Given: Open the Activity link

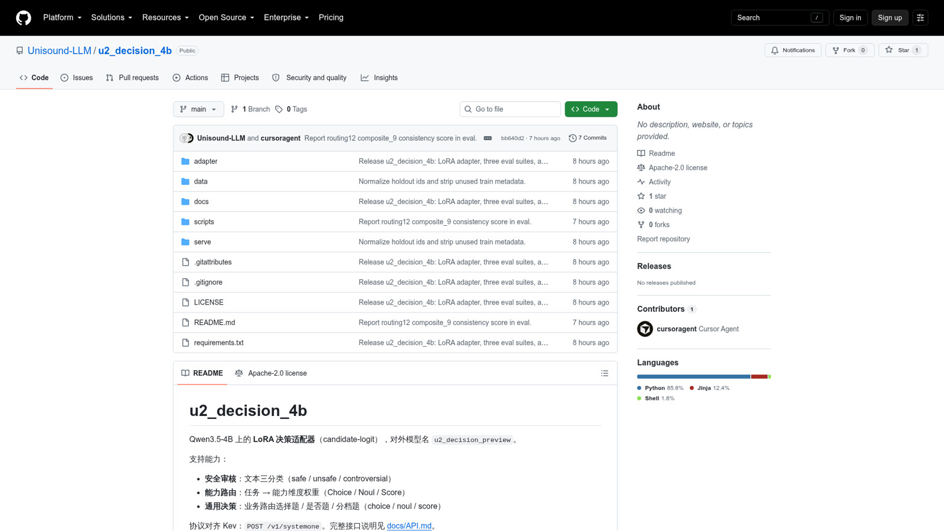Looking at the screenshot, I should 654,182.
